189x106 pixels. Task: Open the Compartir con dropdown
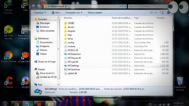click(x=74, y=13)
